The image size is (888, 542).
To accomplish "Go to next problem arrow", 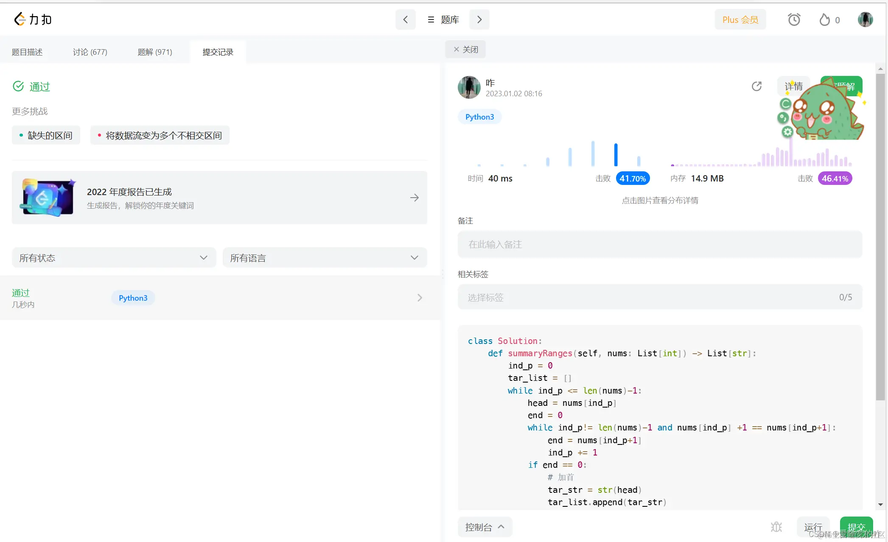I will point(479,20).
